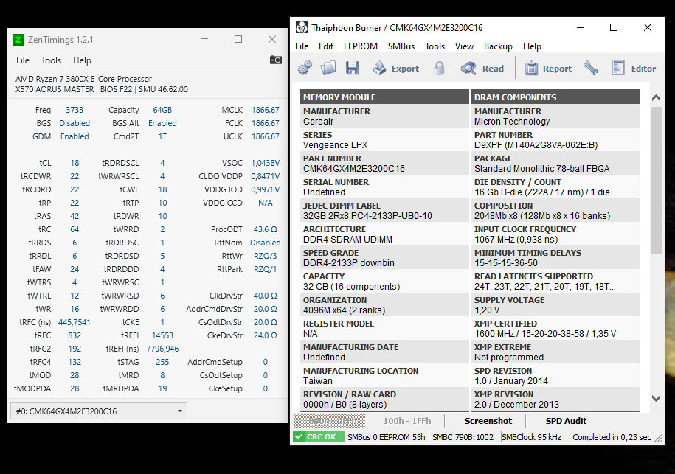Screen dimensions: 675x474
Task: Click the BGS Disabled value
Action: 75,123
